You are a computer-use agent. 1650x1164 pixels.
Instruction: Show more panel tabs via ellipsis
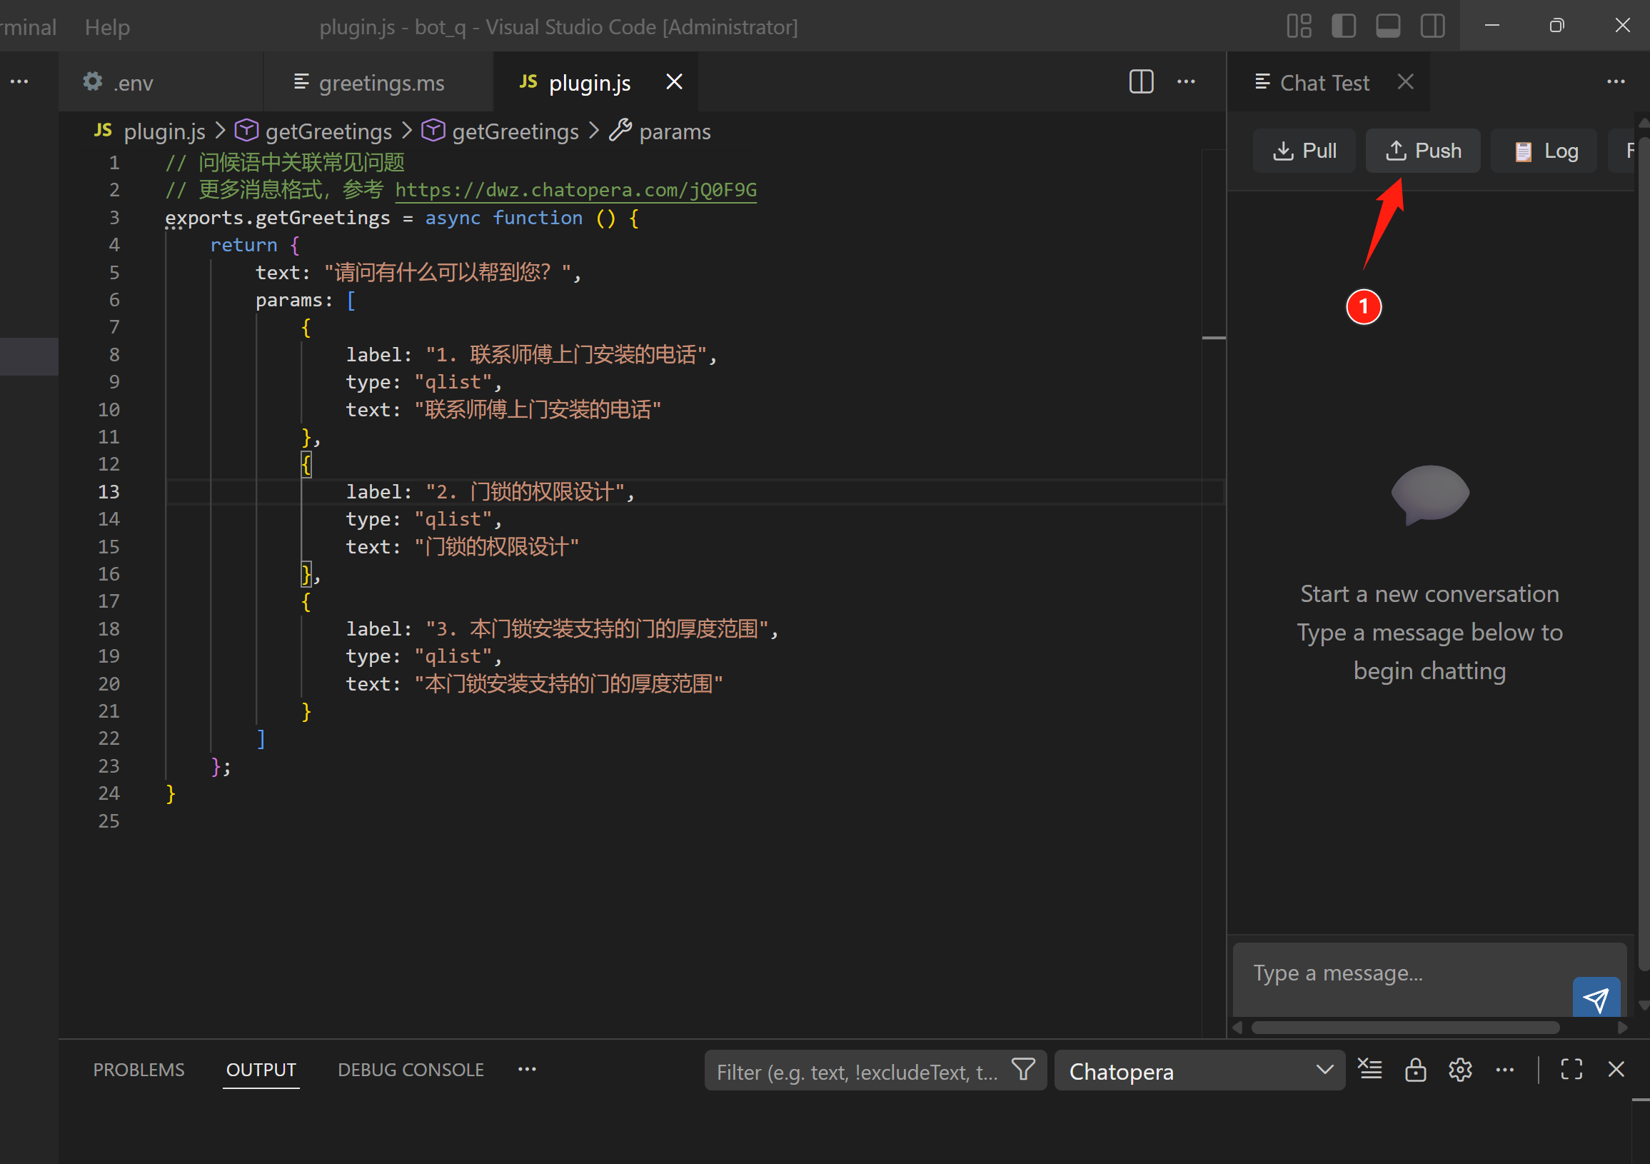(x=527, y=1070)
